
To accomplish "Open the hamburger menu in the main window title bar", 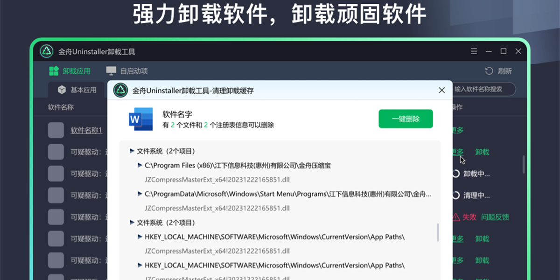I will [474, 51].
